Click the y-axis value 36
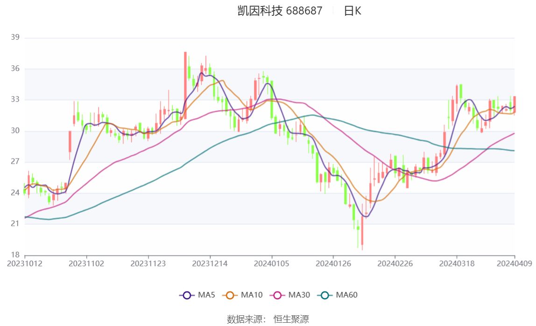The width and height of the screenshot is (536, 326). pos(15,69)
